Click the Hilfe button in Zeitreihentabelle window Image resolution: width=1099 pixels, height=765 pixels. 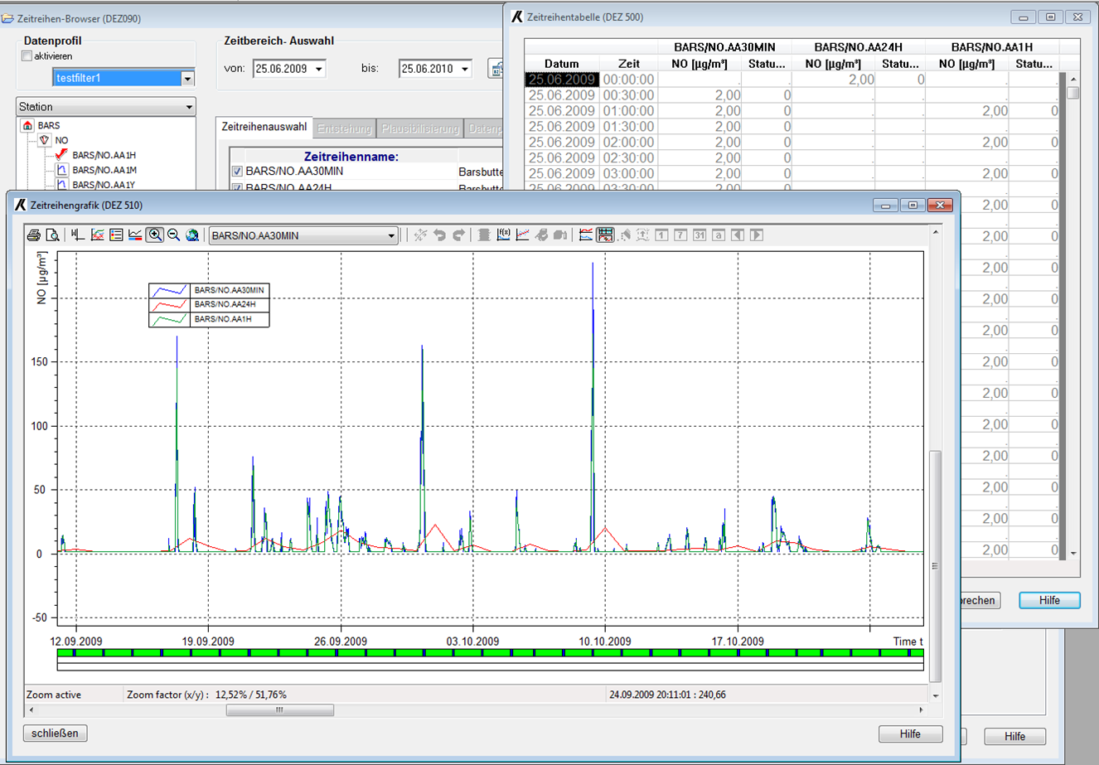[x=1049, y=600]
